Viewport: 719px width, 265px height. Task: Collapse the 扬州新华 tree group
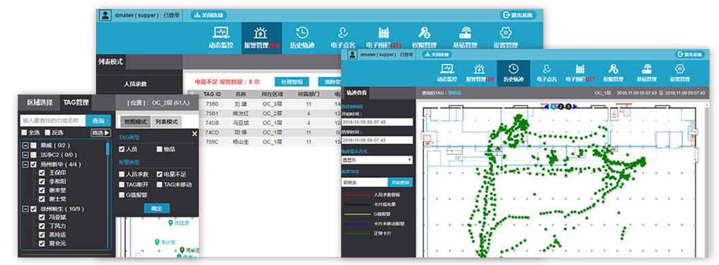click(x=25, y=164)
